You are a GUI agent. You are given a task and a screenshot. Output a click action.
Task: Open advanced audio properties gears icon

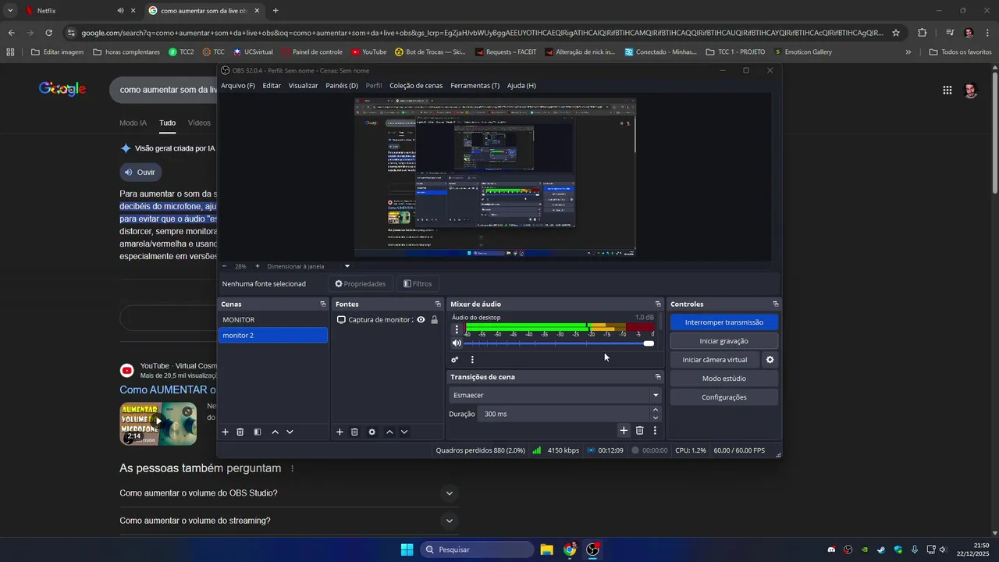[x=455, y=360]
